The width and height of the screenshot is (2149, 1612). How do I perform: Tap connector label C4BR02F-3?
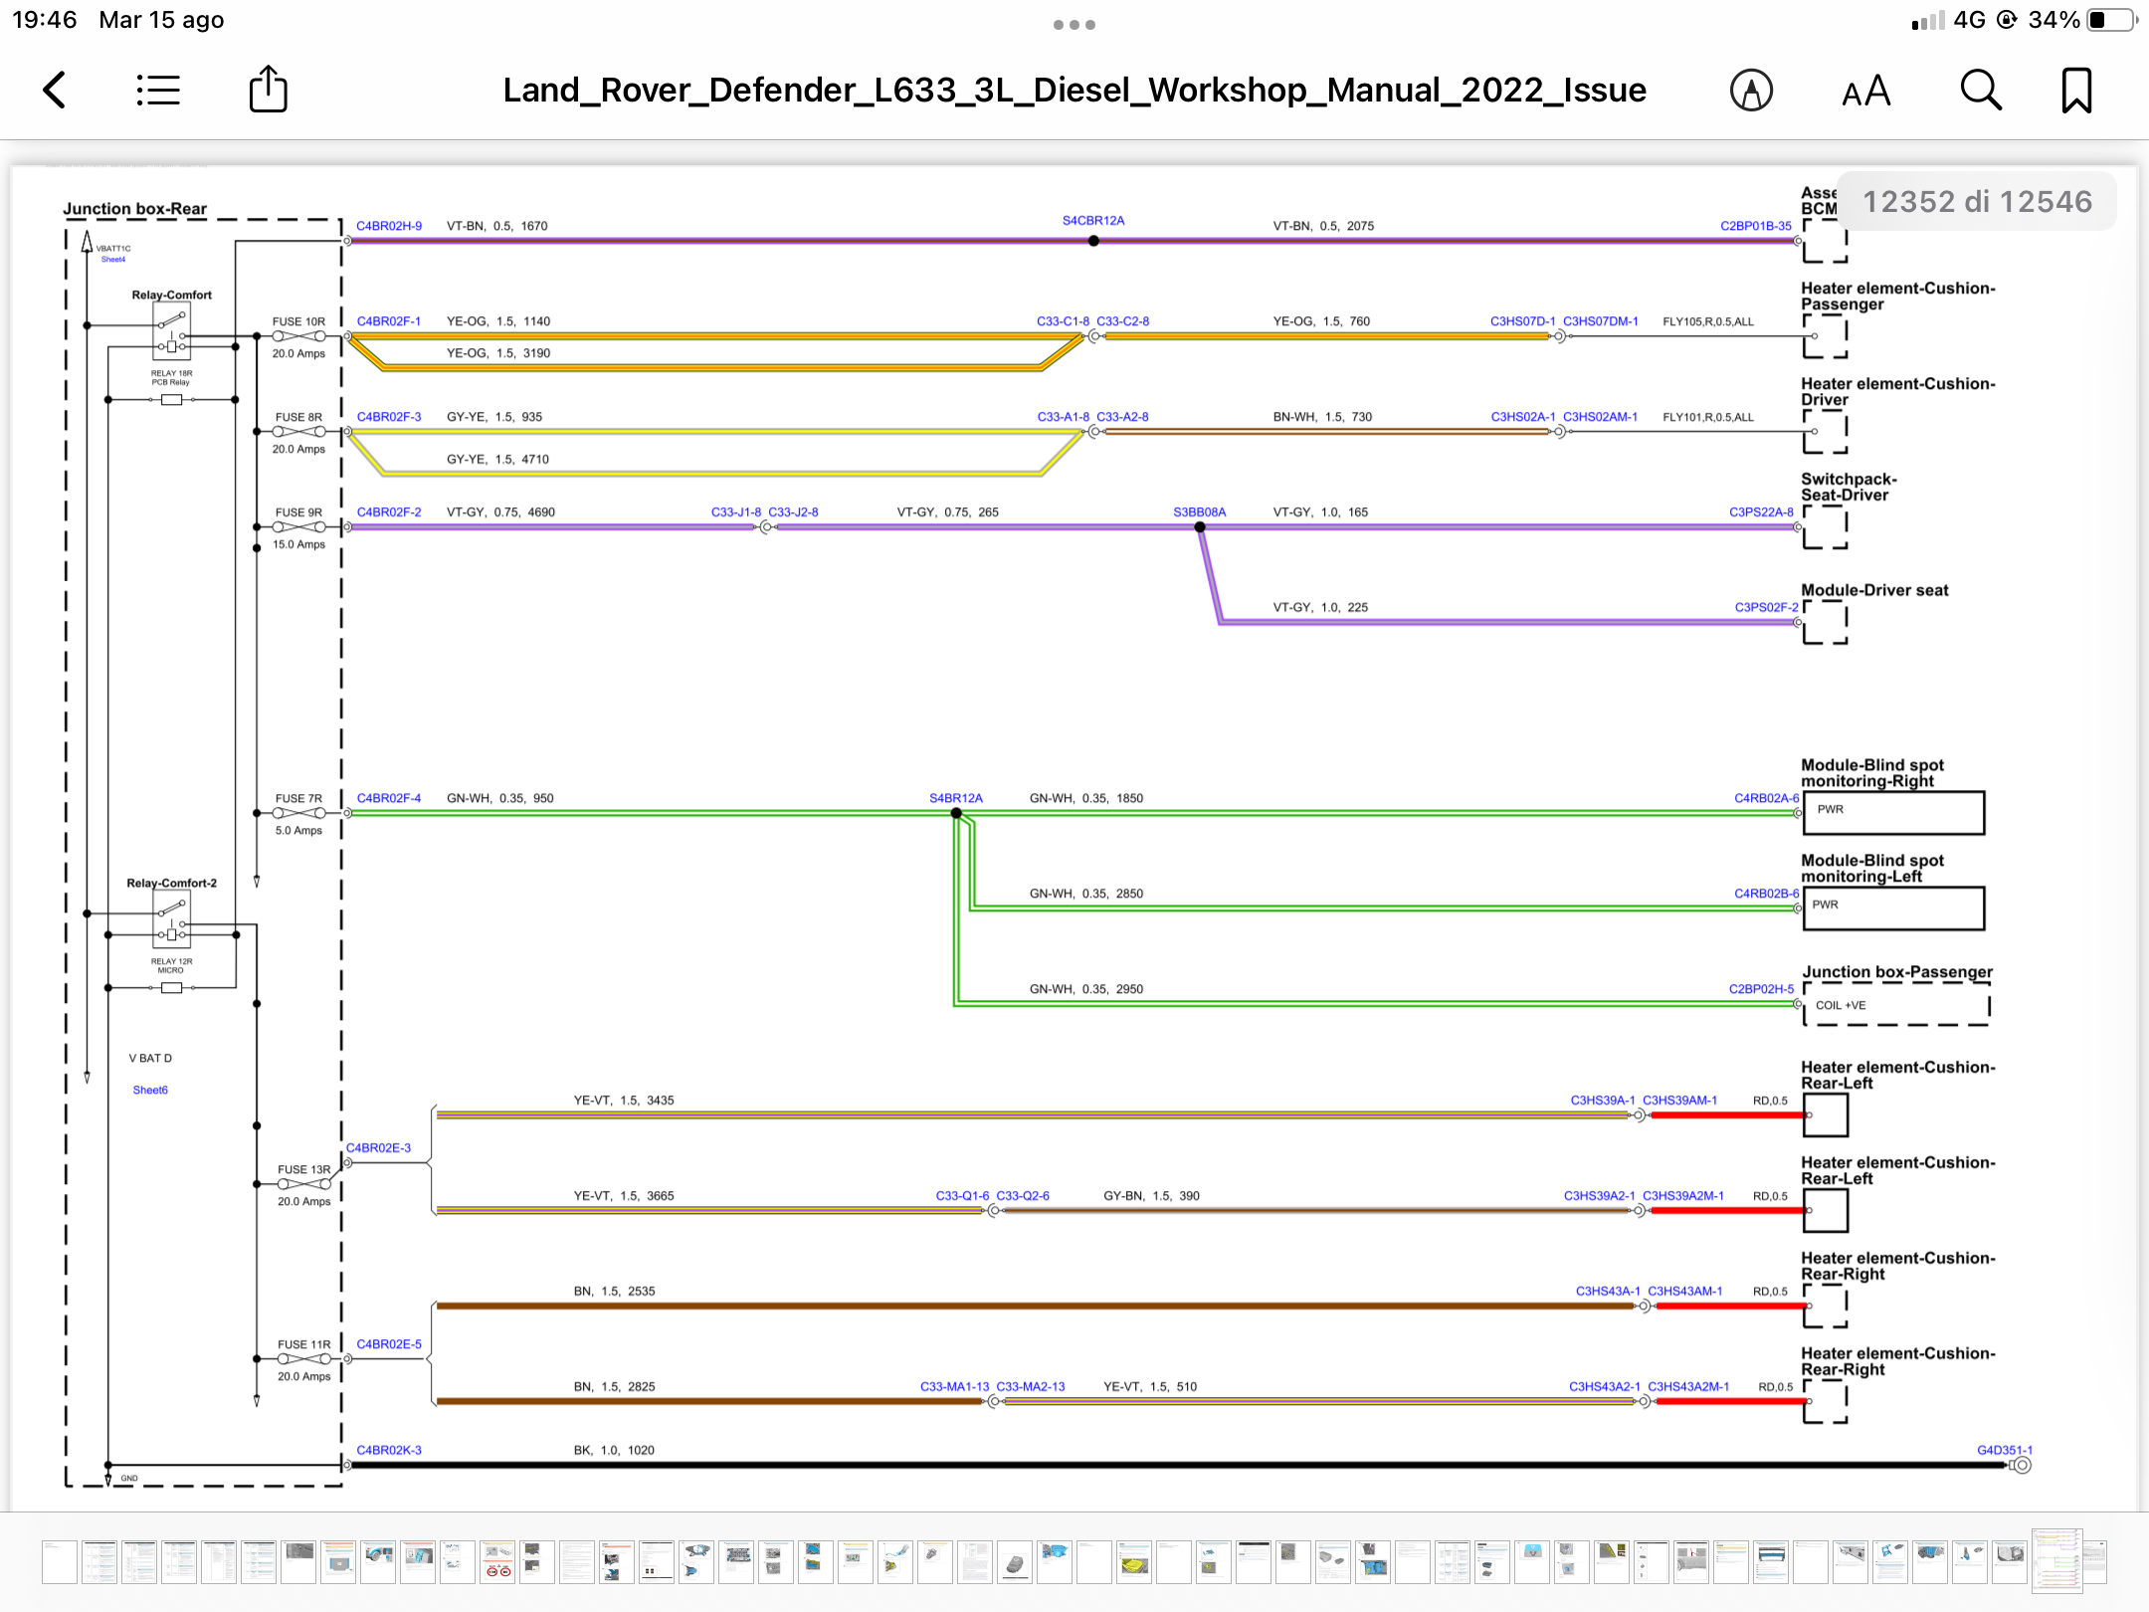[x=389, y=417]
